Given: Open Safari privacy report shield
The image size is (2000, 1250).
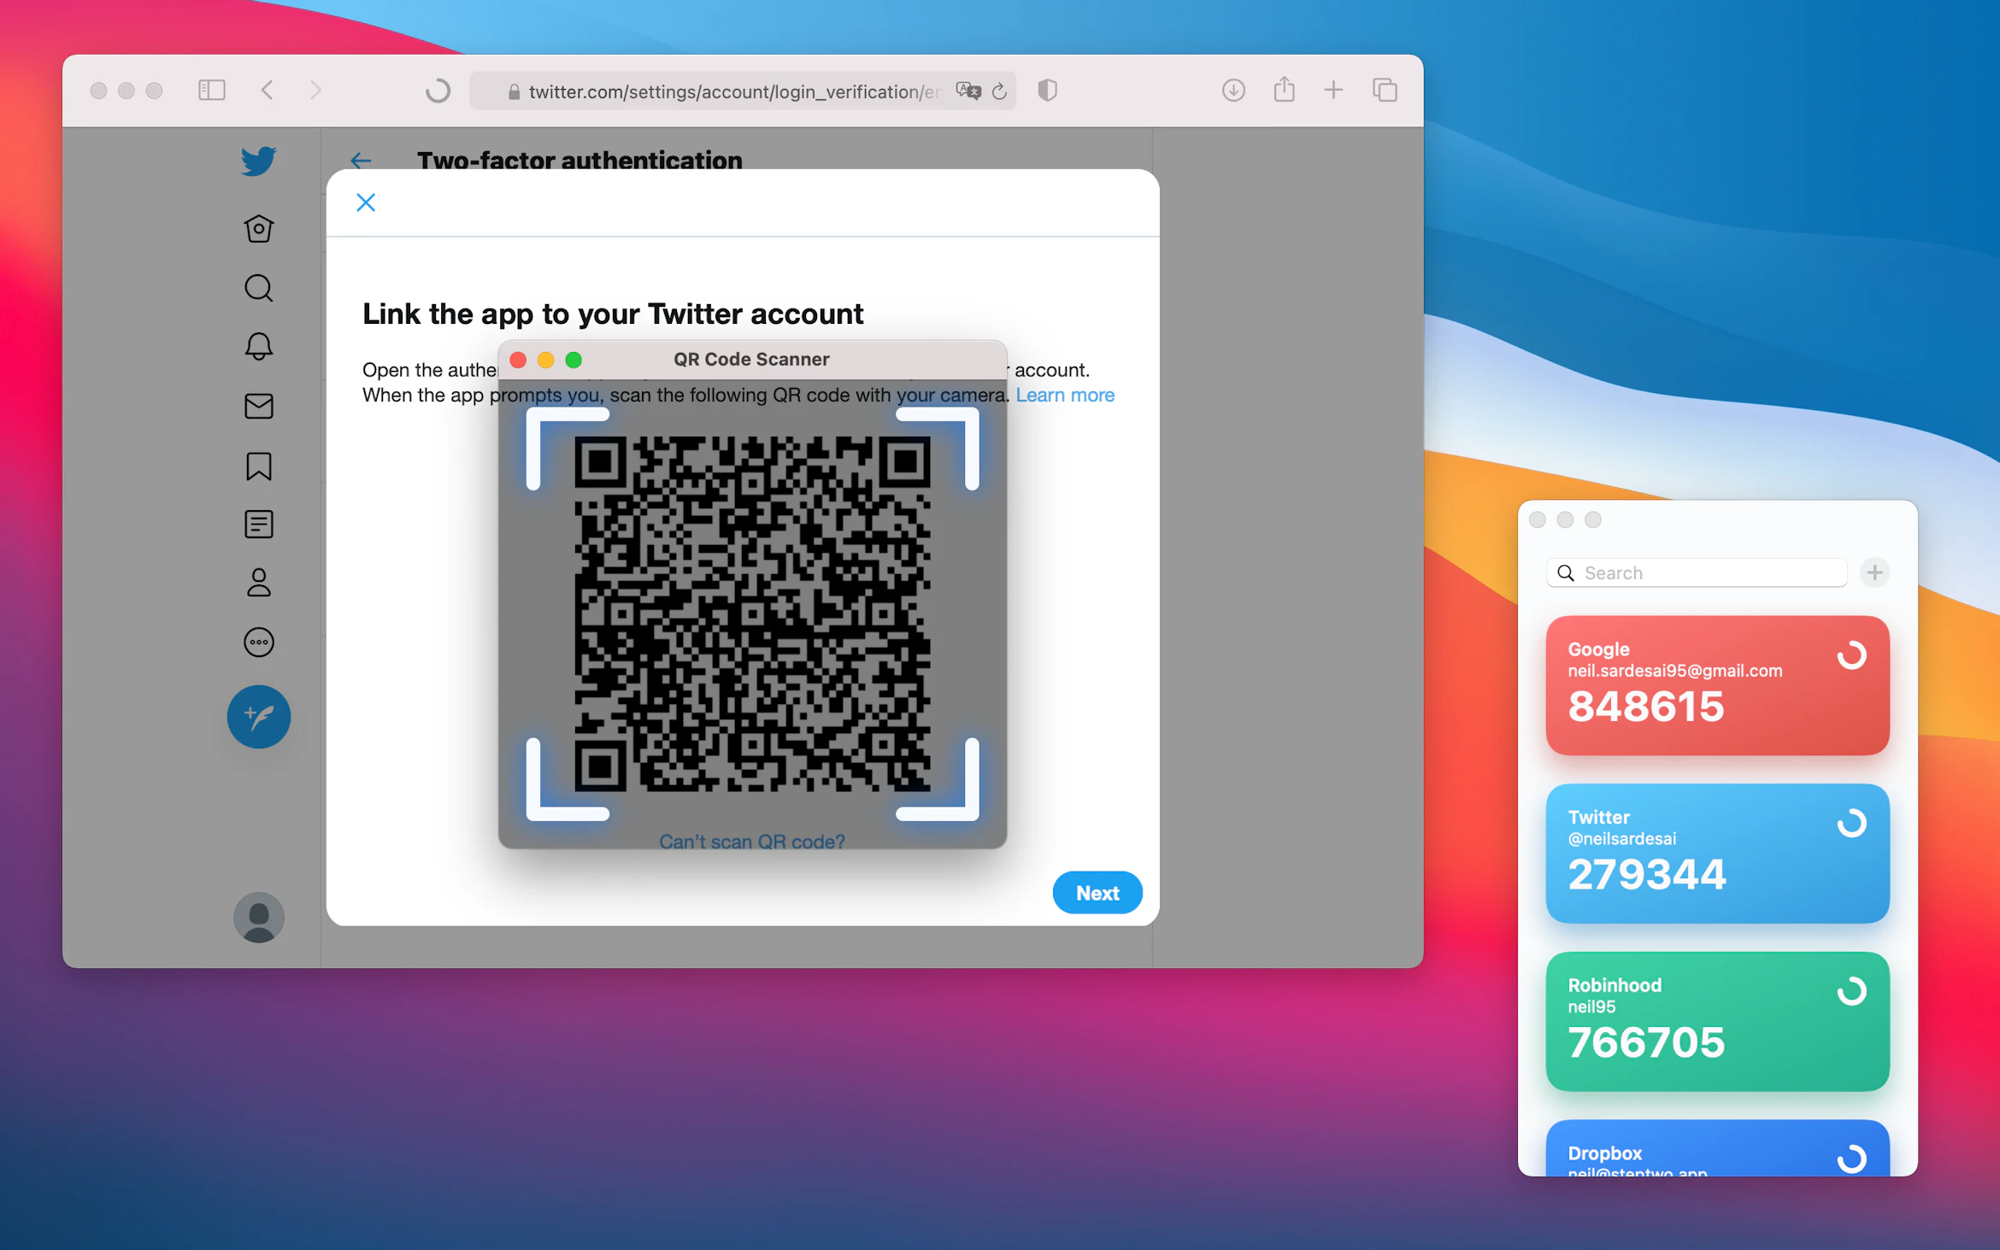Looking at the screenshot, I should (x=1047, y=90).
